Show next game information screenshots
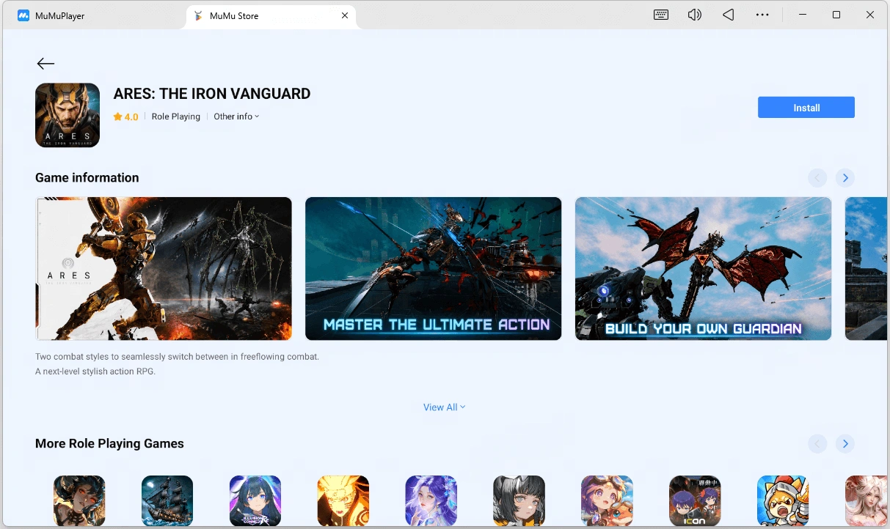The width and height of the screenshot is (890, 529). (x=845, y=178)
